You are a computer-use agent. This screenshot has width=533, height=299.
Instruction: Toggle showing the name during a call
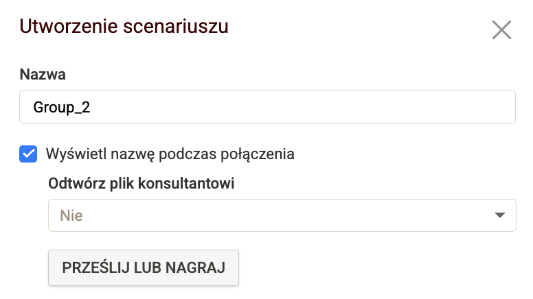[29, 154]
